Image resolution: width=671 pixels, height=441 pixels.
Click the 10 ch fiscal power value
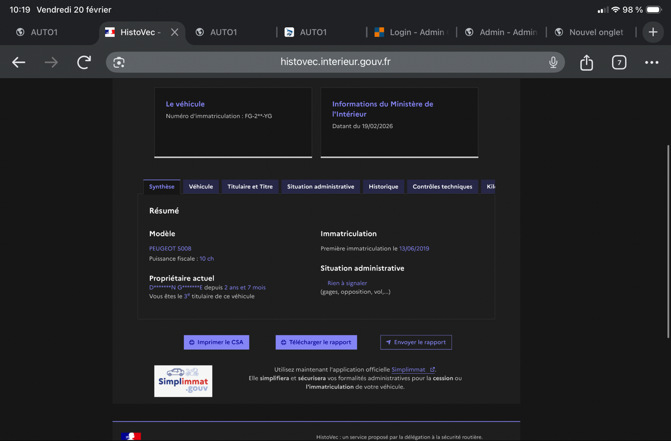206,259
